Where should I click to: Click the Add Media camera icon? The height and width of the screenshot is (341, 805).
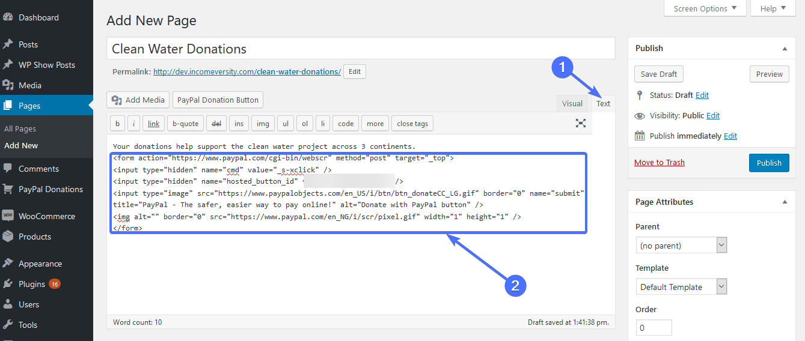[x=117, y=100]
